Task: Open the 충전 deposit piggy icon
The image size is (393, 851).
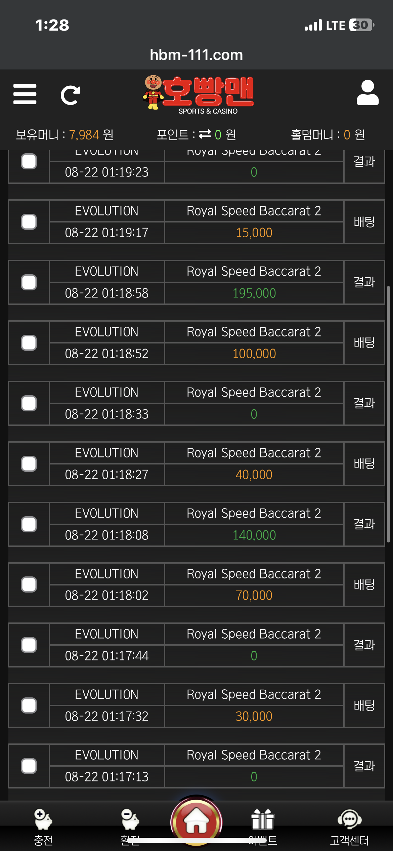Action: [x=43, y=820]
